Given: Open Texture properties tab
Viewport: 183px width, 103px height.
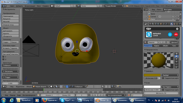Looking at the screenshot, I should (x=174, y=24).
